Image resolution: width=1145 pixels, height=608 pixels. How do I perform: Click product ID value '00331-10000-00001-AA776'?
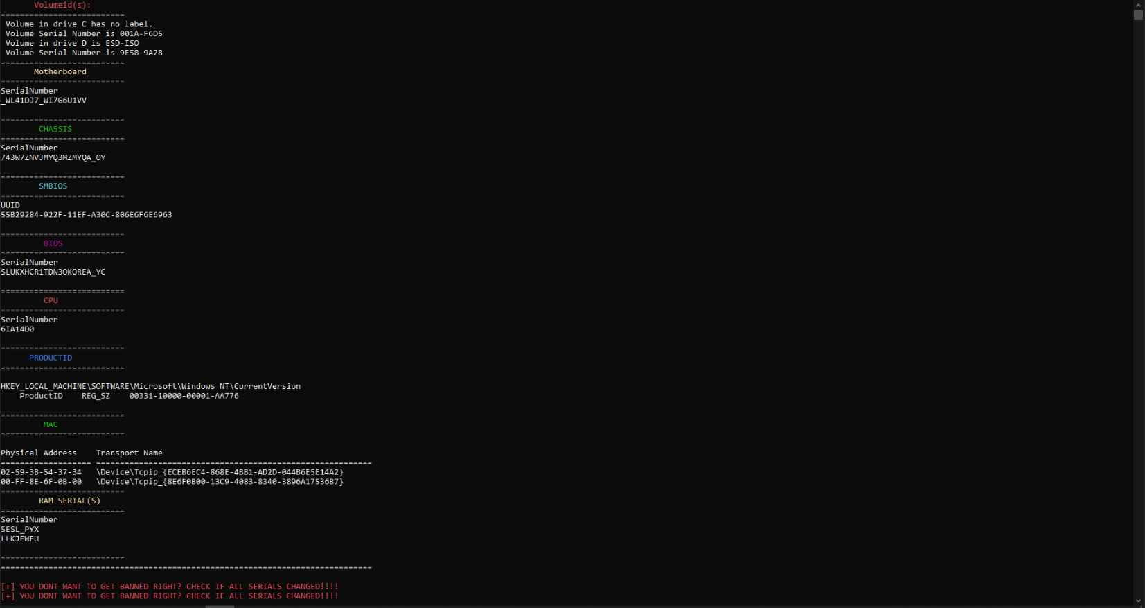pos(184,396)
